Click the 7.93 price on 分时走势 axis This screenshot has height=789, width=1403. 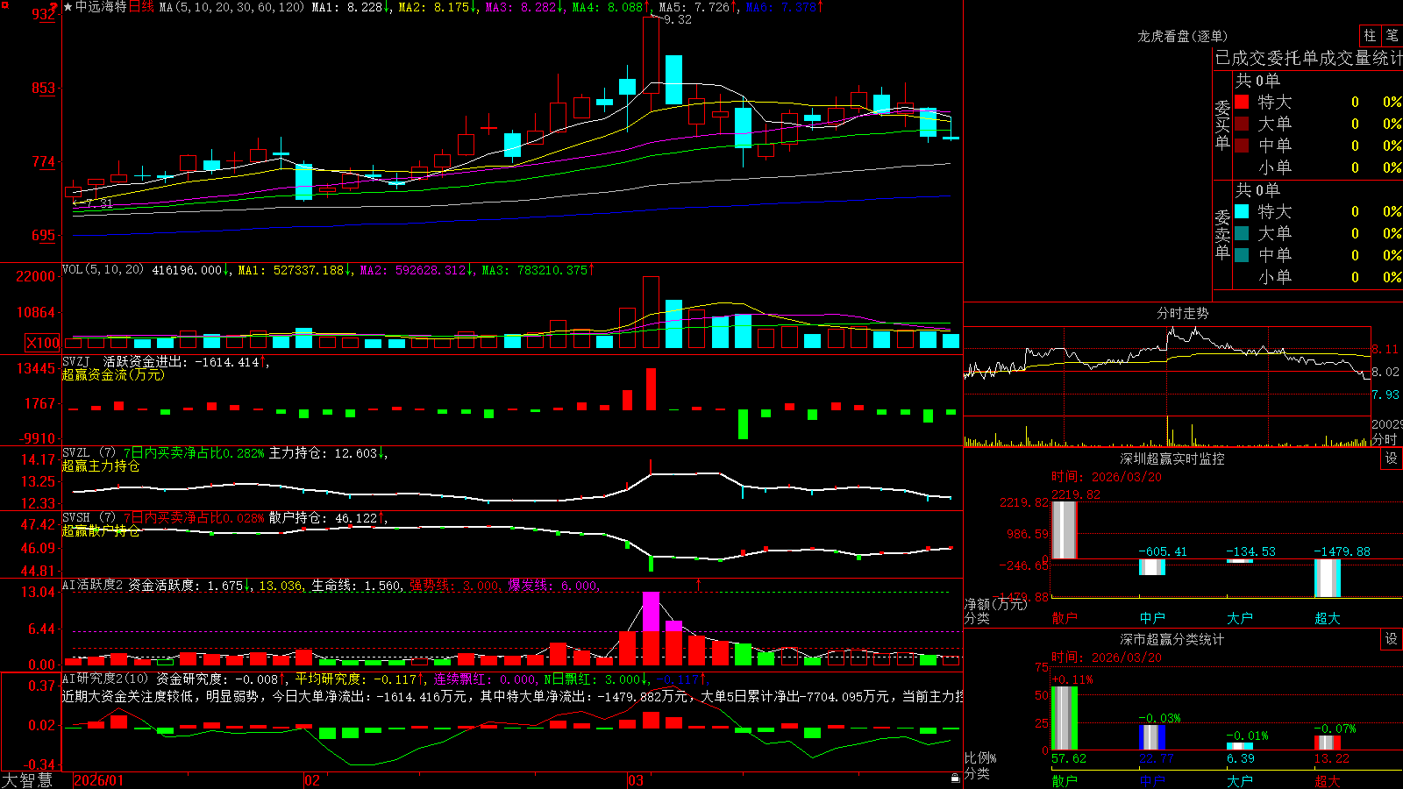[1386, 394]
